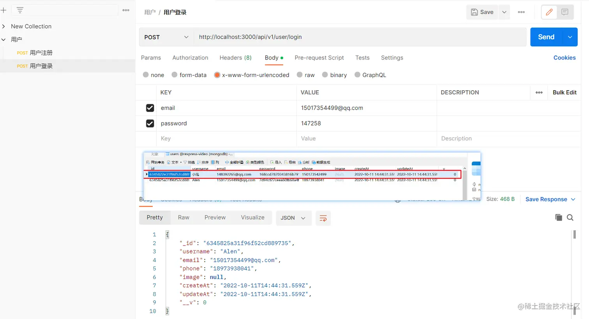This screenshot has height=319, width=589.
Task: Click 列 columns in the Navicat toolbar
Action: coord(215,162)
